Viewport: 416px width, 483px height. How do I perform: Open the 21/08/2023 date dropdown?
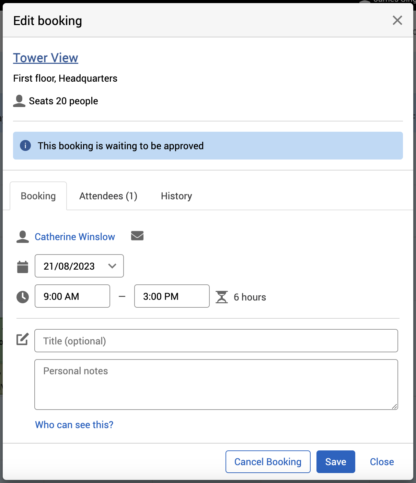click(x=79, y=266)
